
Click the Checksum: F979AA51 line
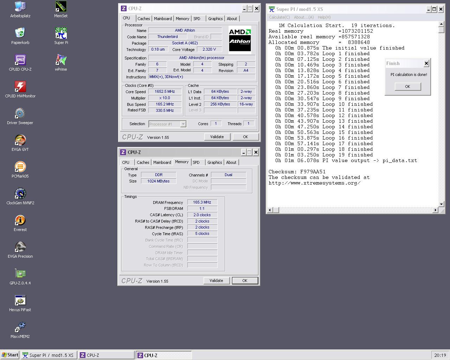pos(297,172)
